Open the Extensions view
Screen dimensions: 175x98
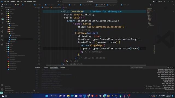pyautogui.click(x=2, y=23)
